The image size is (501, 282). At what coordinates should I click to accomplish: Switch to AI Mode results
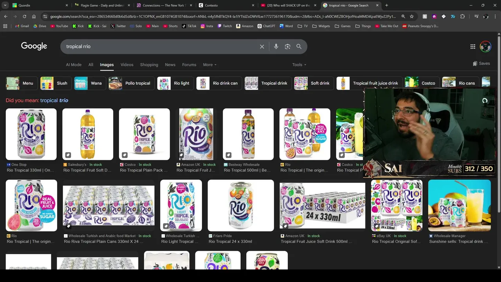(74, 65)
